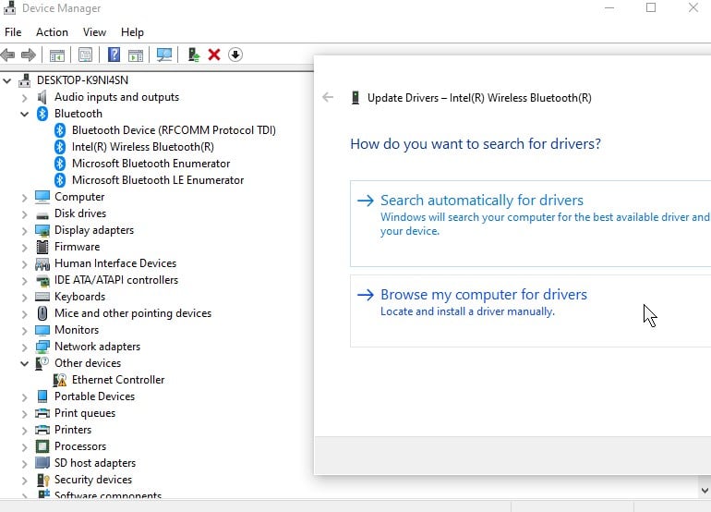Open the View menu
Image resolution: width=711 pixels, height=512 pixels.
[x=94, y=31]
